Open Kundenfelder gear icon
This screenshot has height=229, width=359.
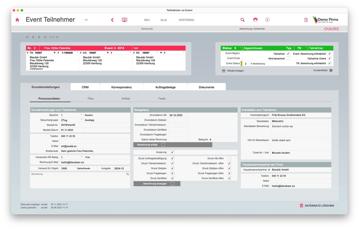pos(331,71)
